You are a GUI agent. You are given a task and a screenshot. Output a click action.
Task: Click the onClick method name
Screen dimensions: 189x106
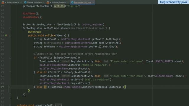click(50, 36)
